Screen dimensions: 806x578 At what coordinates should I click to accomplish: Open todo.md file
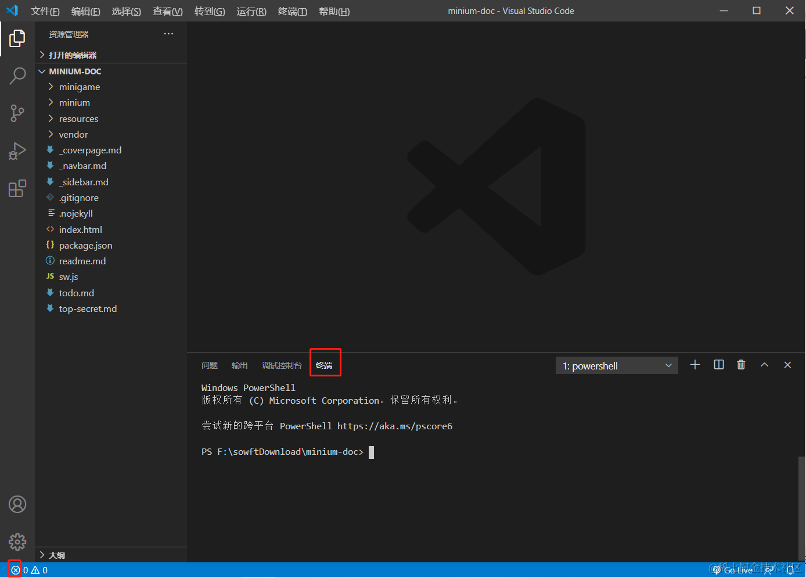111,293
